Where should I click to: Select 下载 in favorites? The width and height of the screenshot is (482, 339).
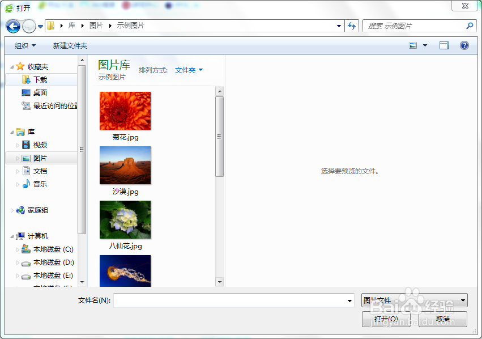point(41,80)
